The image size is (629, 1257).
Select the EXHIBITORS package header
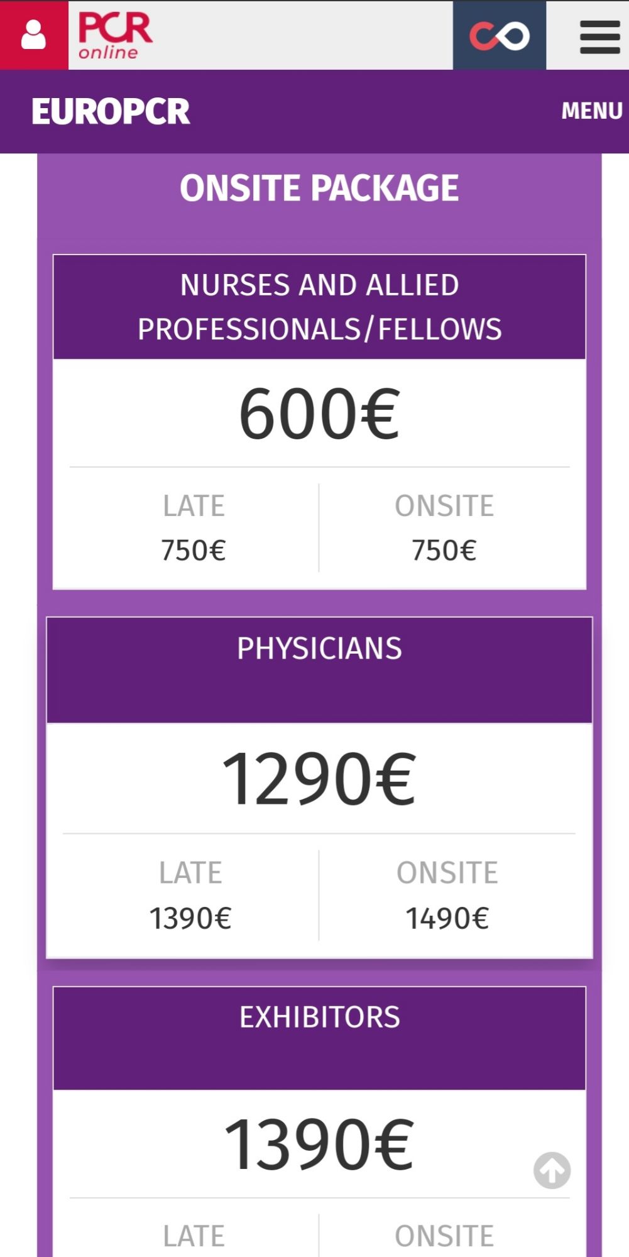[319, 1018]
